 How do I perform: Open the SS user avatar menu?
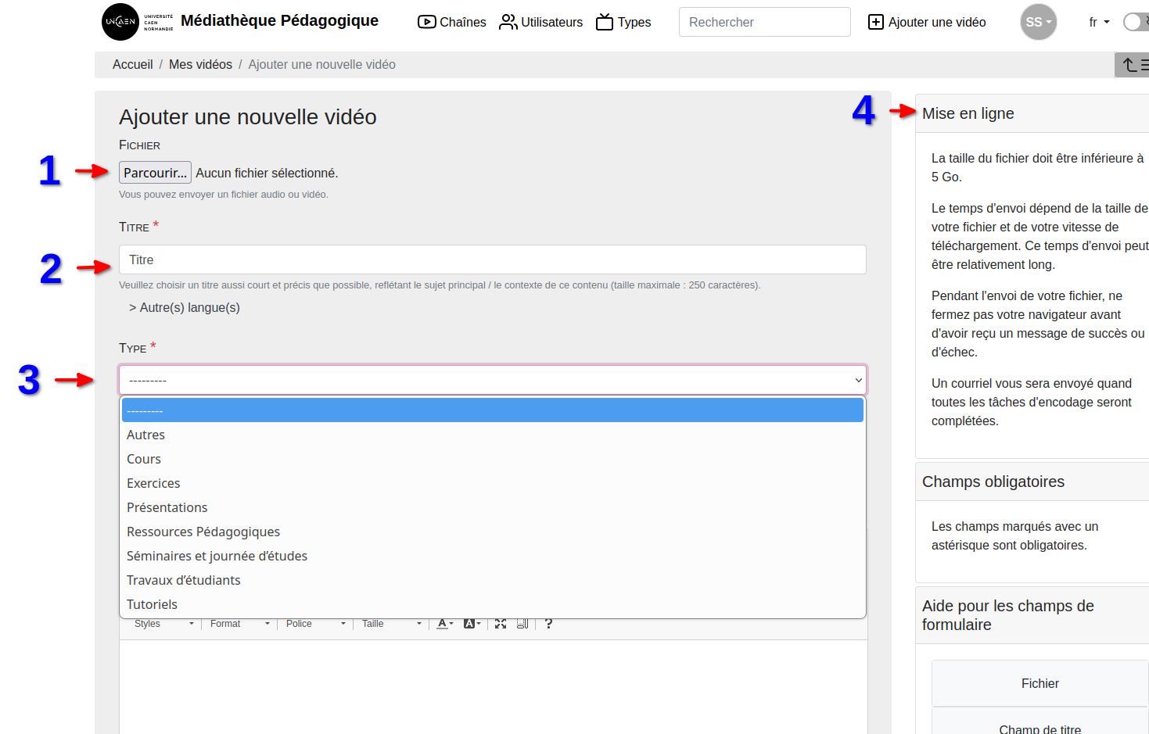1038,22
